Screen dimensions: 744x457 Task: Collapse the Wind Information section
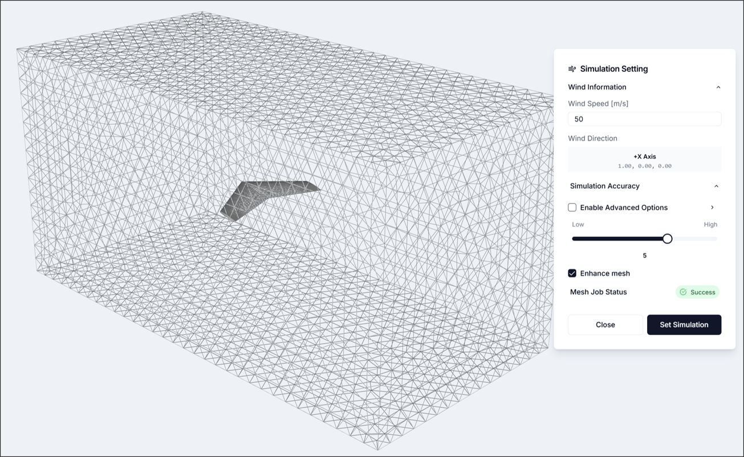(717, 87)
